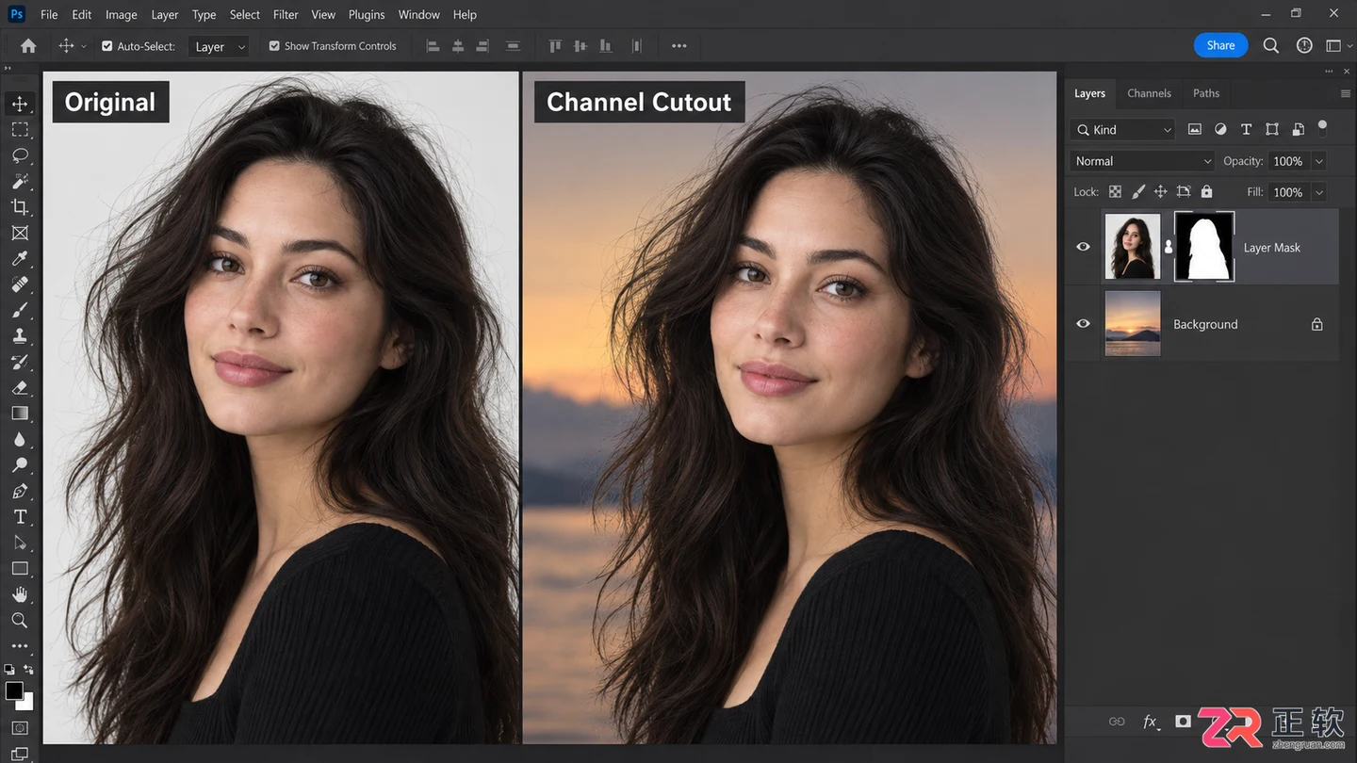Select the layer mask thumbnail
This screenshot has height=763, width=1357.
coord(1204,247)
